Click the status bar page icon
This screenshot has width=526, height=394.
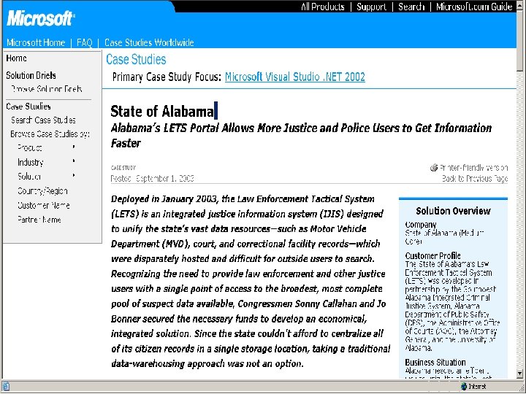click(x=6, y=386)
